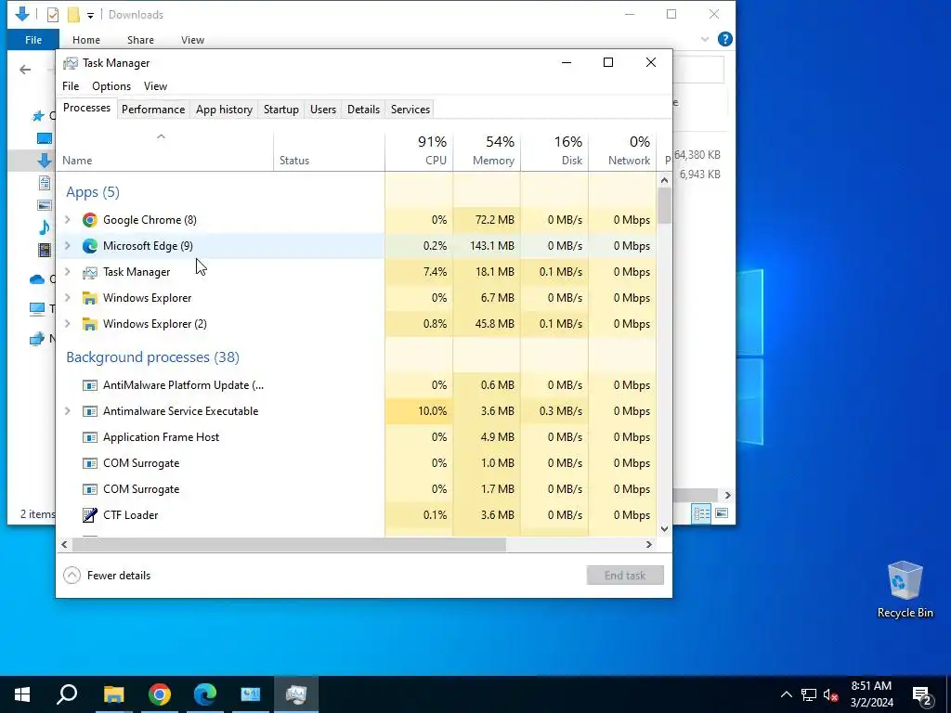Expand the Microsoft Edge (9) process group
The width and height of the screenshot is (951, 713).
click(x=67, y=245)
